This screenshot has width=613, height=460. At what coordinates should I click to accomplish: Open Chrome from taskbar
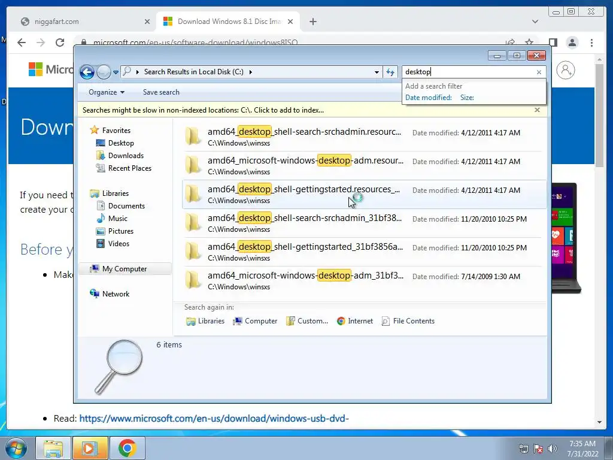coord(127,448)
